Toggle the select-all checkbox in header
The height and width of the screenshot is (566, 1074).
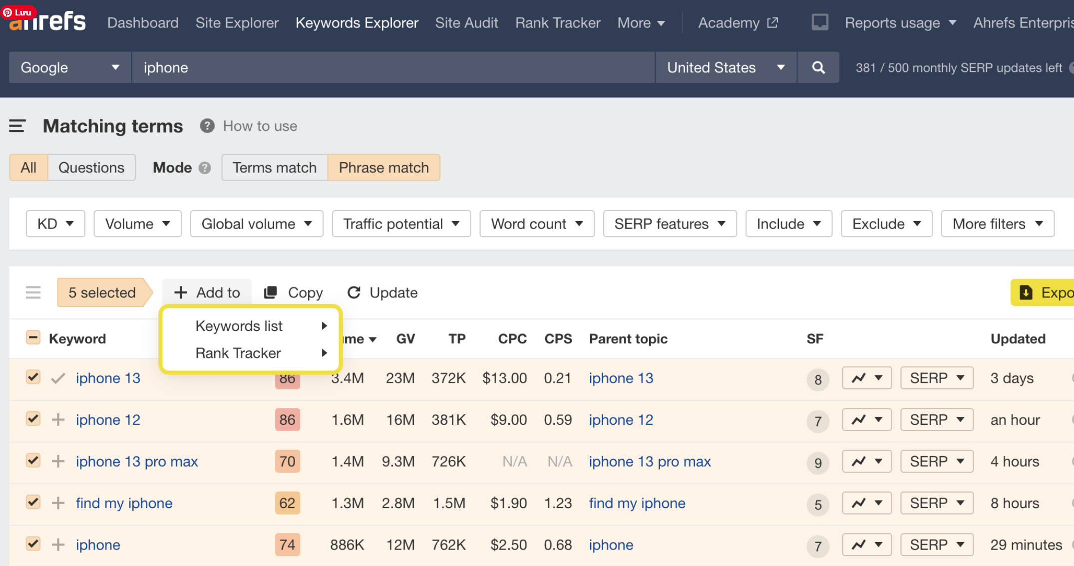pos(33,338)
